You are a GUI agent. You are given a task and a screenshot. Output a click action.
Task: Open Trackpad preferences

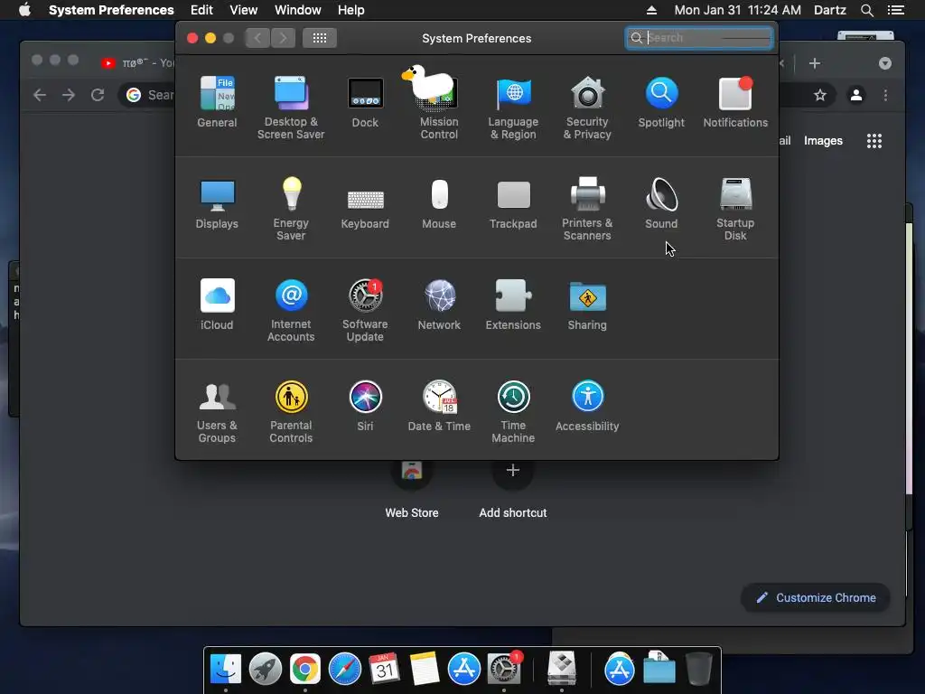pos(513,203)
